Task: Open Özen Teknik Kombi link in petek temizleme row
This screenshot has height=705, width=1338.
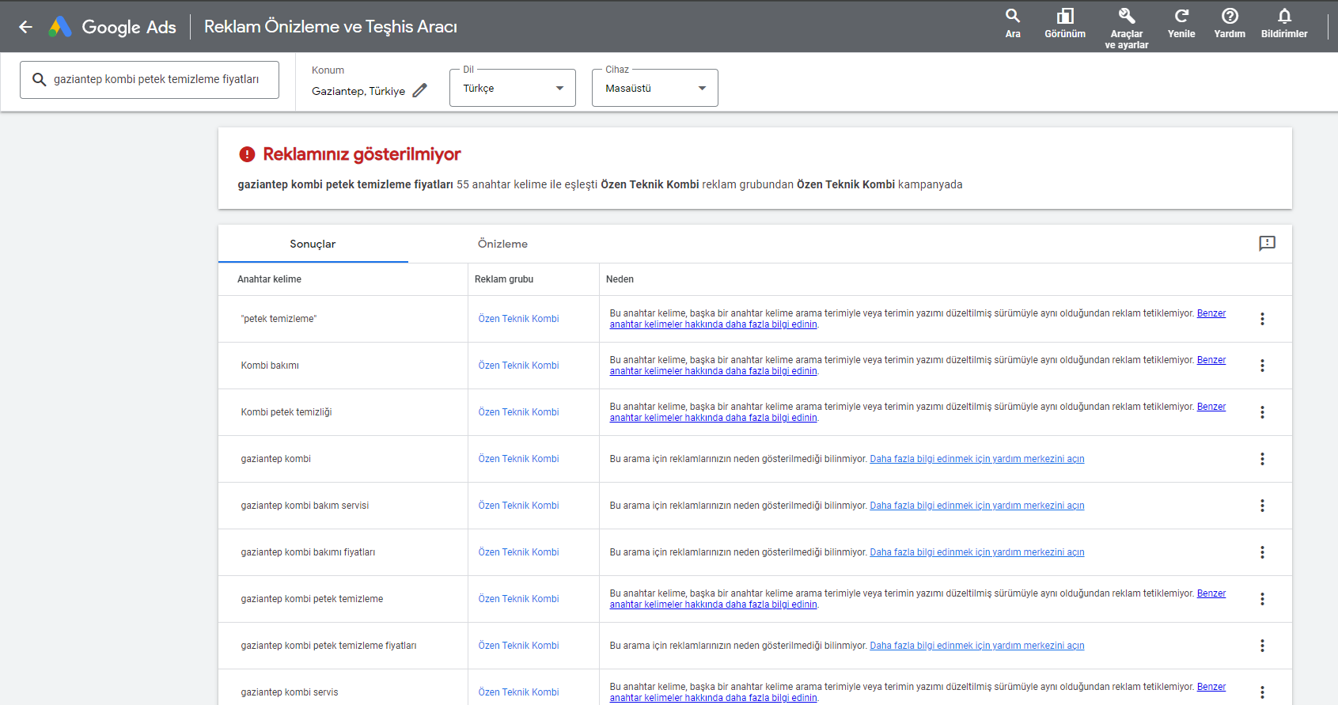Action: click(x=518, y=319)
